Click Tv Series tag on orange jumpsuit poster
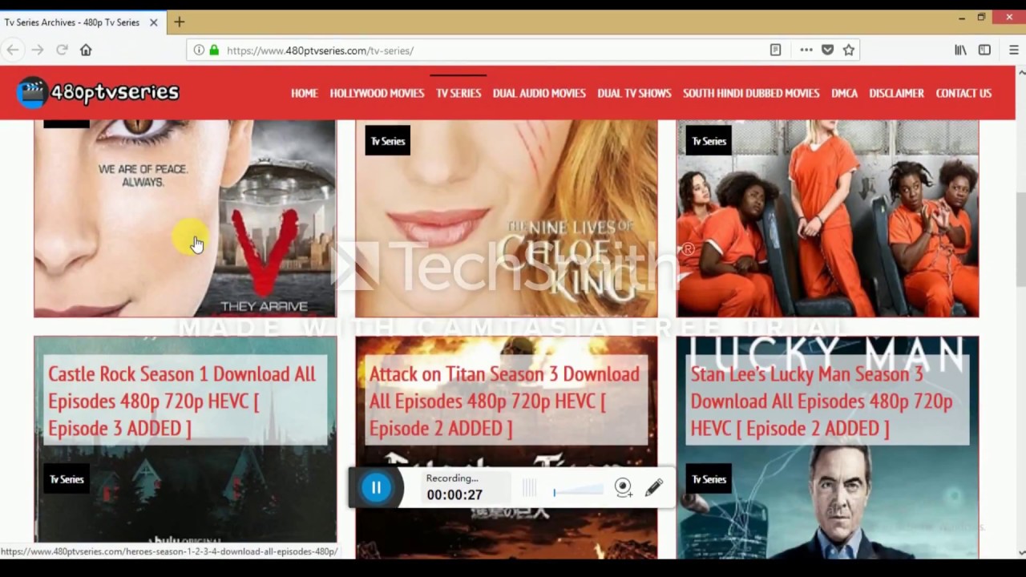Screen dimensions: 1026x577 709,141
